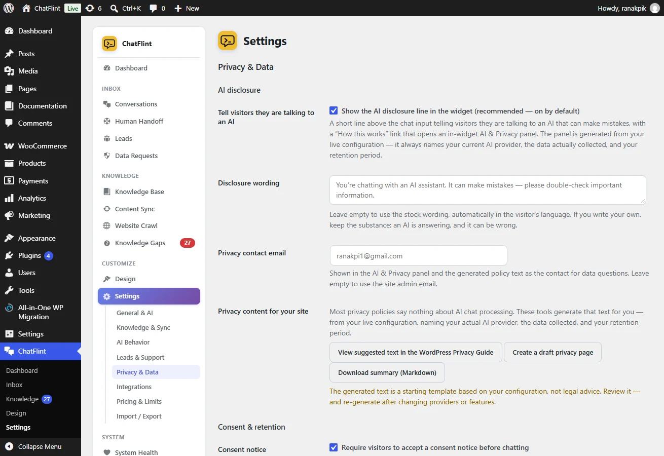
Task: Click the user avatar next to Howdy
Action: (x=655, y=8)
